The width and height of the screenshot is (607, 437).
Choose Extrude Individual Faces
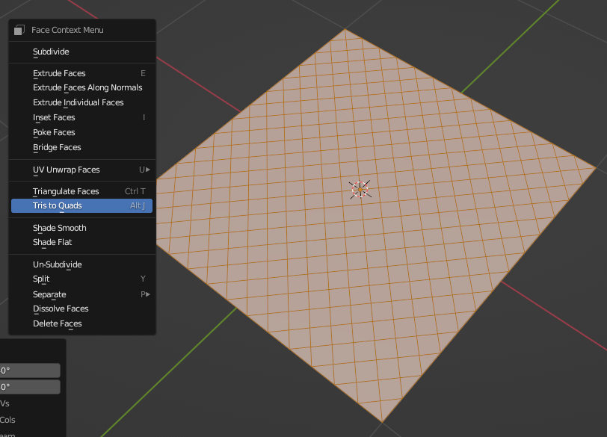point(81,102)
